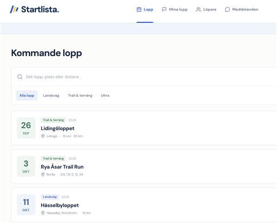Screen dimensions: 277x223
Task: Click the calendar icon beside Lopp
Action: (139, 9)
